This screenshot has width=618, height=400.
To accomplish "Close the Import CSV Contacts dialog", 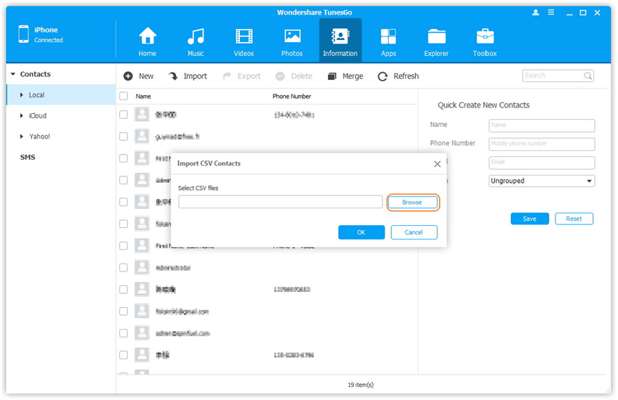I will [x=437, y=164].
